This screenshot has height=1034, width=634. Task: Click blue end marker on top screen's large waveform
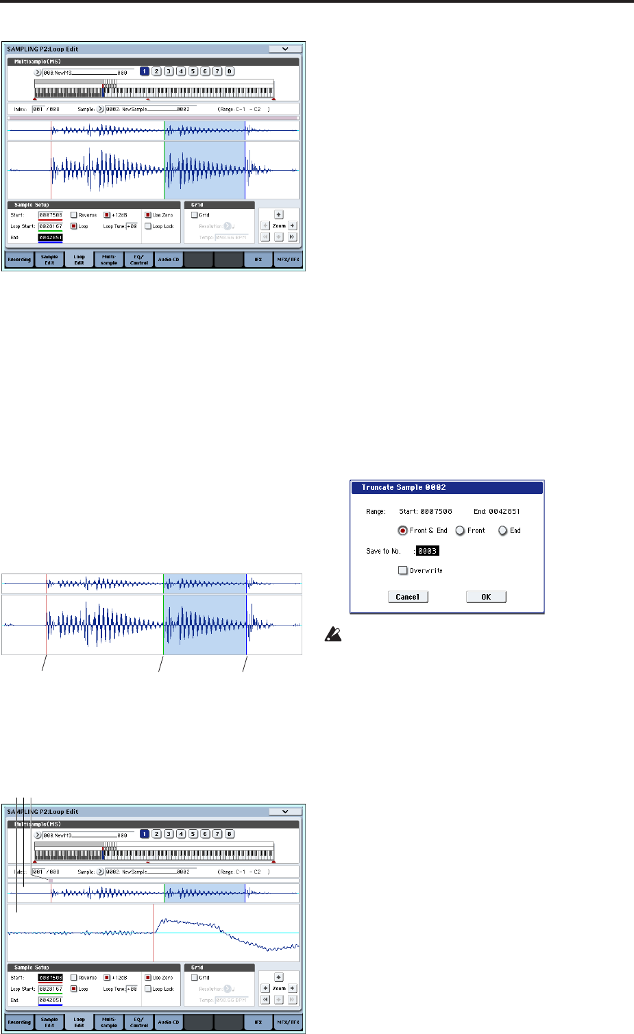click(x=245, y=170)
